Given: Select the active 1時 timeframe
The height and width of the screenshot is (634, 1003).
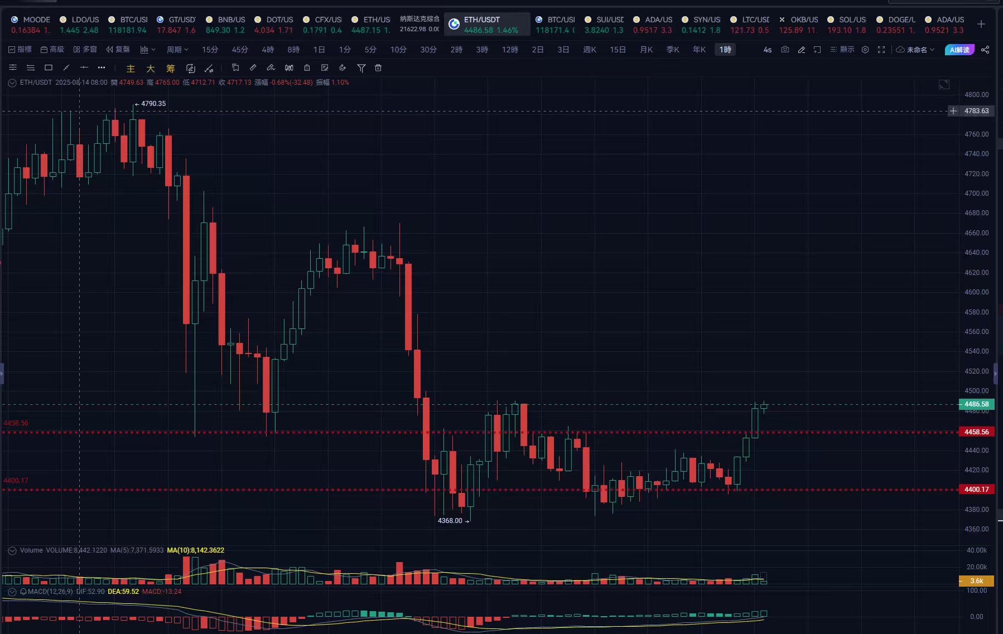Looking at the screenshot, I should pyautogui.click(x=725, y=50).
